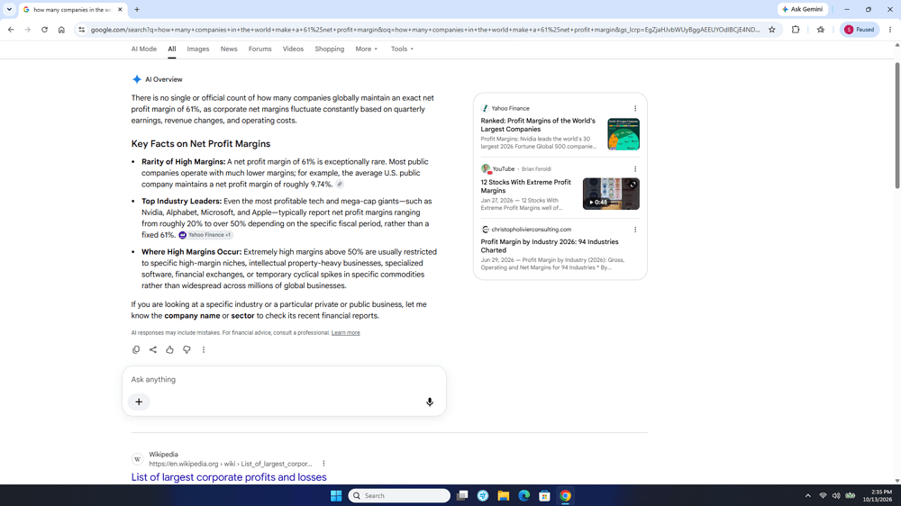Open Task View on taskbar
This screenshot has width=901, height=506.
click(462, 496)
